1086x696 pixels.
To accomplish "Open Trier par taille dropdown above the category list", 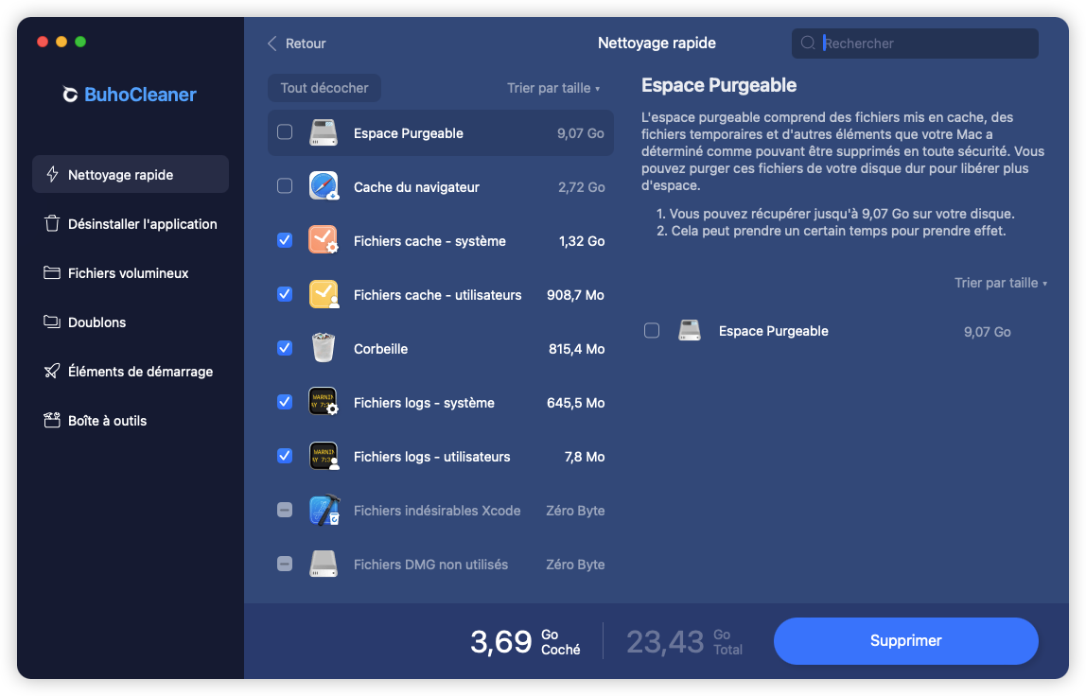I will point(553,88).
